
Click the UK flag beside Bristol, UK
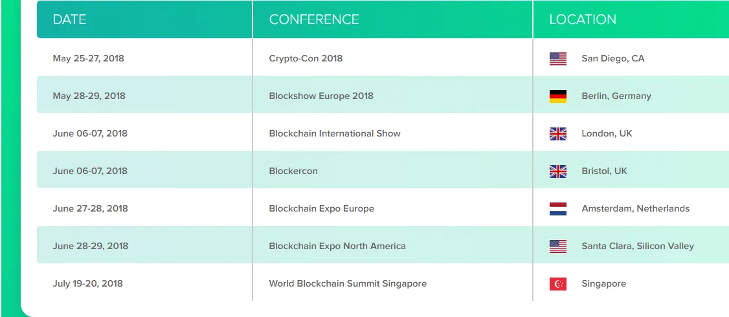click(x=558, y=171)
